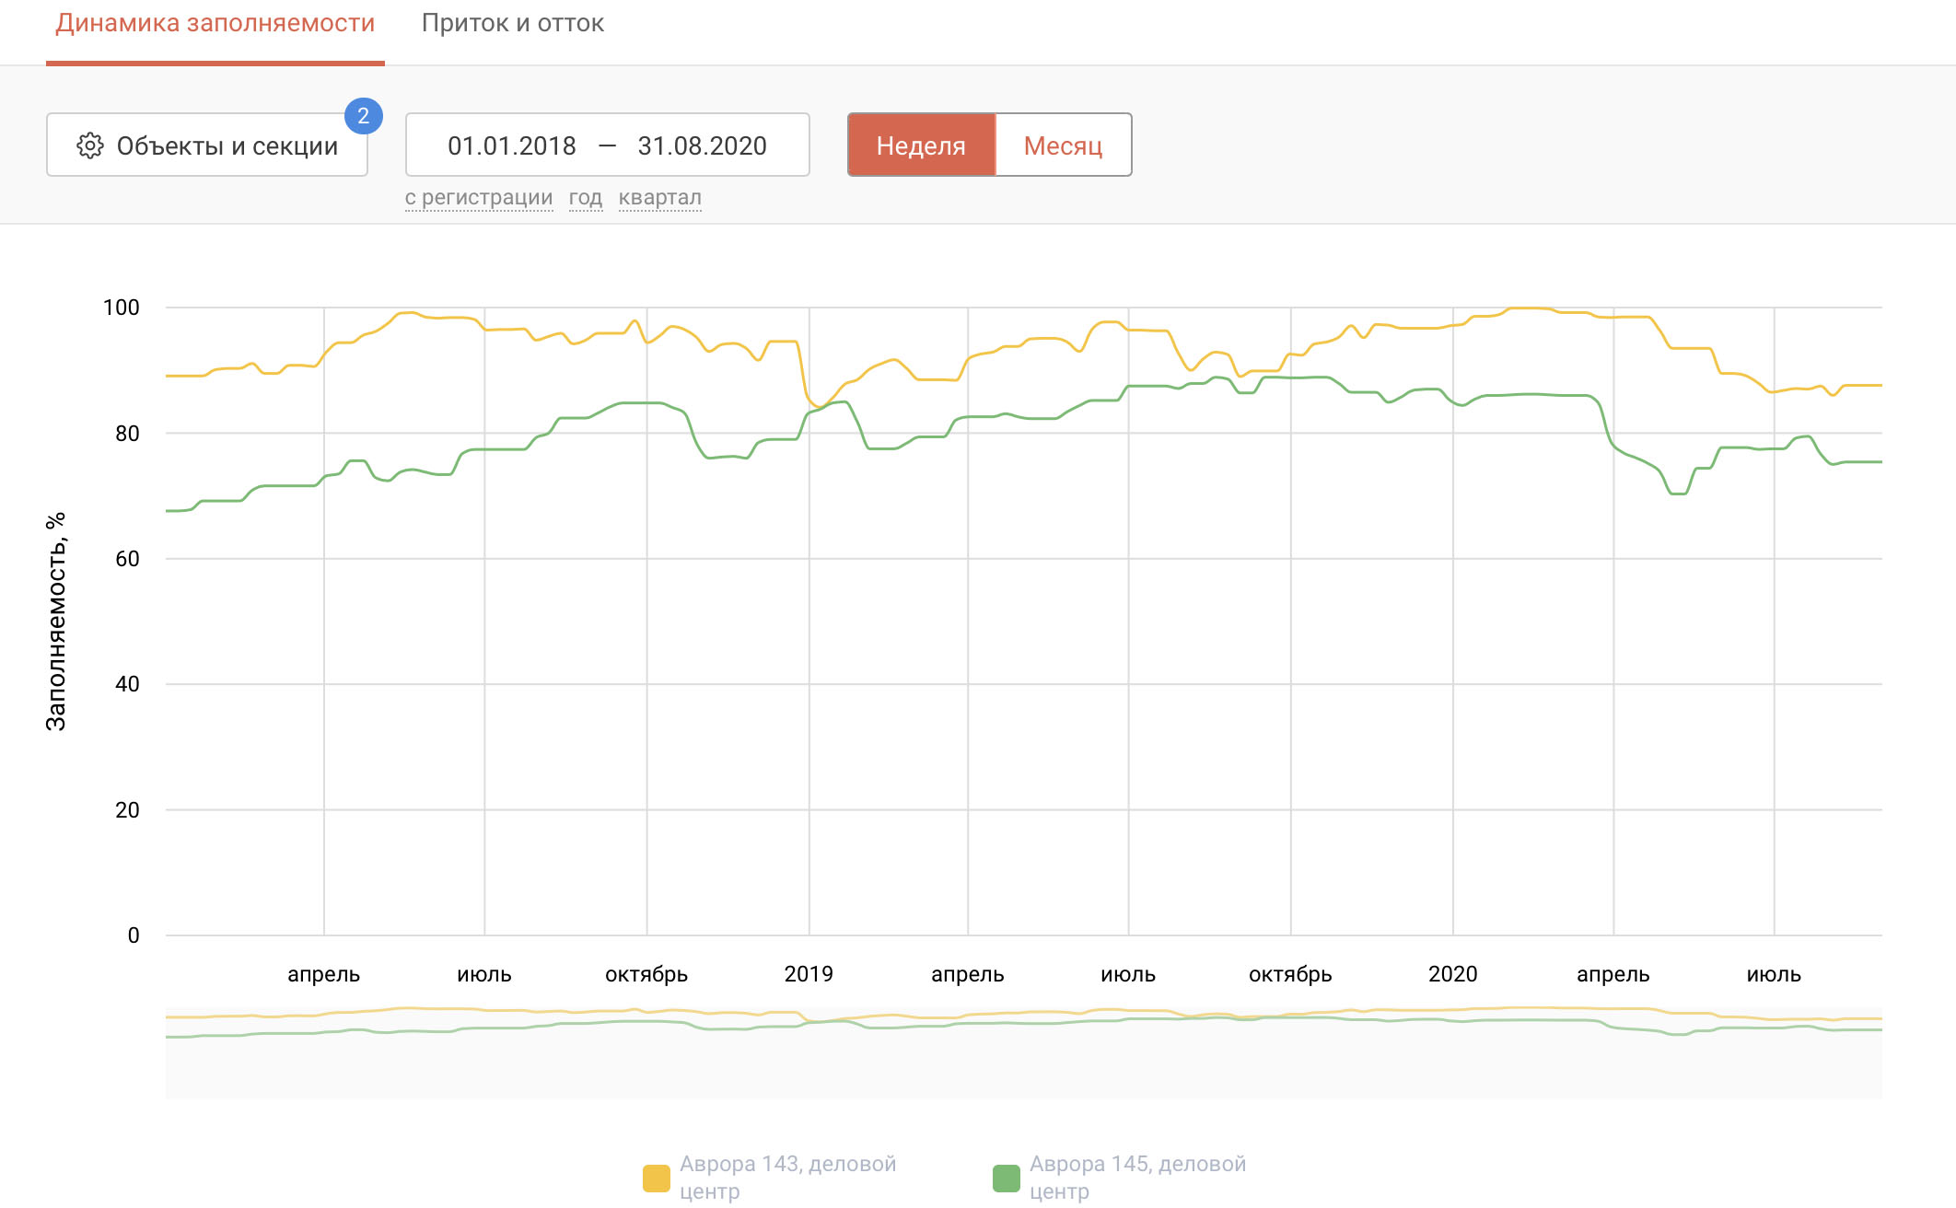
Task: Click the 2019 label on the time axis
Action: pos(809,974)
